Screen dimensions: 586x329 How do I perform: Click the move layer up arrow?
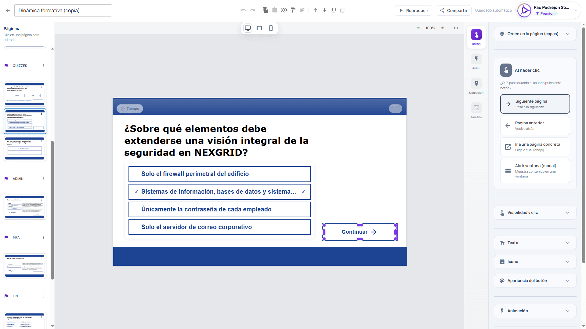pyautogui.click(x=315, y=10)
